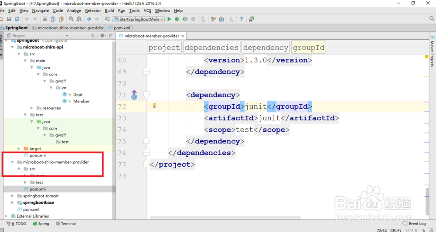Close the microboot-member-provider tab
This screenshot has height=232, width=436.
coord(183,36)
